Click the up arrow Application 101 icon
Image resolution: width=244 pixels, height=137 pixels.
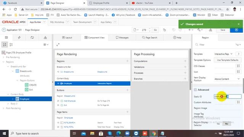coord(4,30)
